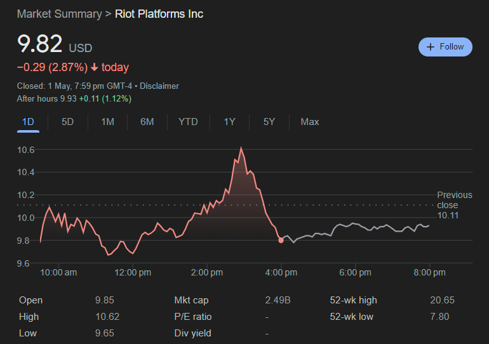Viewport: 489px width, 344px height.
Task: Click the Open value 9.85
Action: tap(105, 300)
